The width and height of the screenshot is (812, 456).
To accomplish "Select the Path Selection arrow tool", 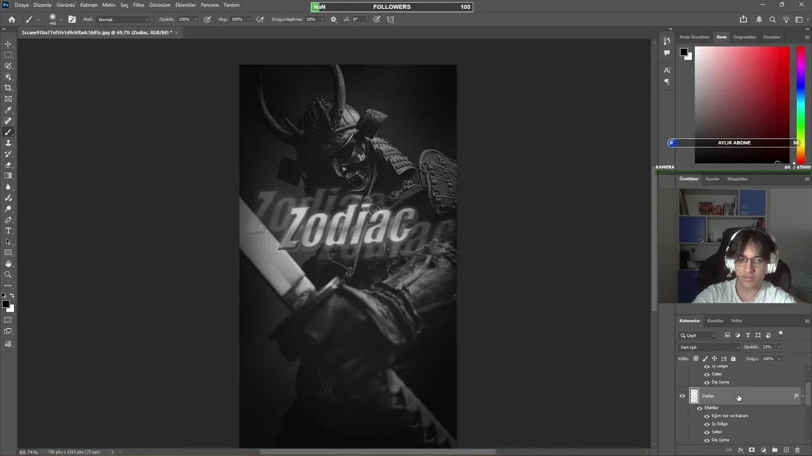I will 8,242.
